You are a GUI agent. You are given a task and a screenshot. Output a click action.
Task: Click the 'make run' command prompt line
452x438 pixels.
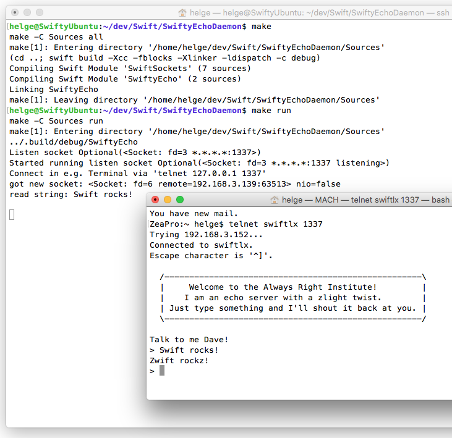(x=150, y=111)
